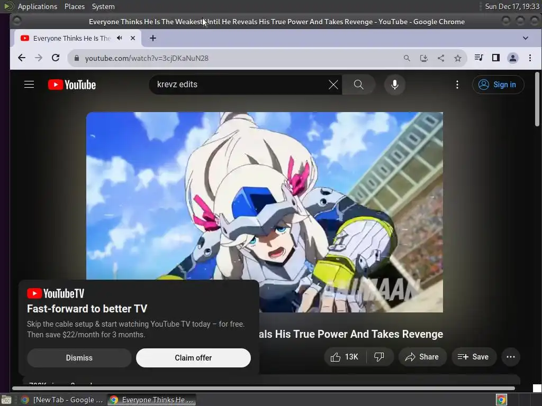
Task: Click the video player frame
Action: [265, 212]
